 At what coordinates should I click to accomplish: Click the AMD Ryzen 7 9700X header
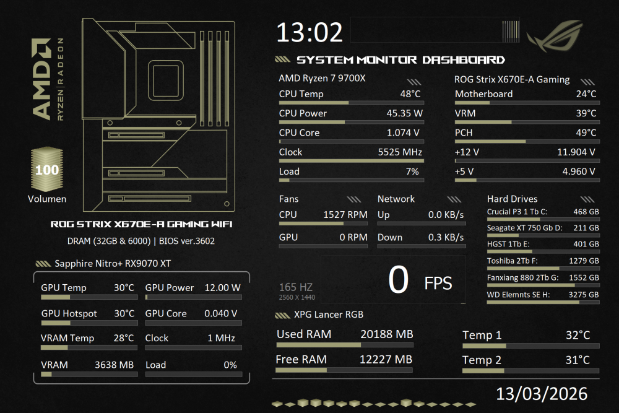[322, 79]
